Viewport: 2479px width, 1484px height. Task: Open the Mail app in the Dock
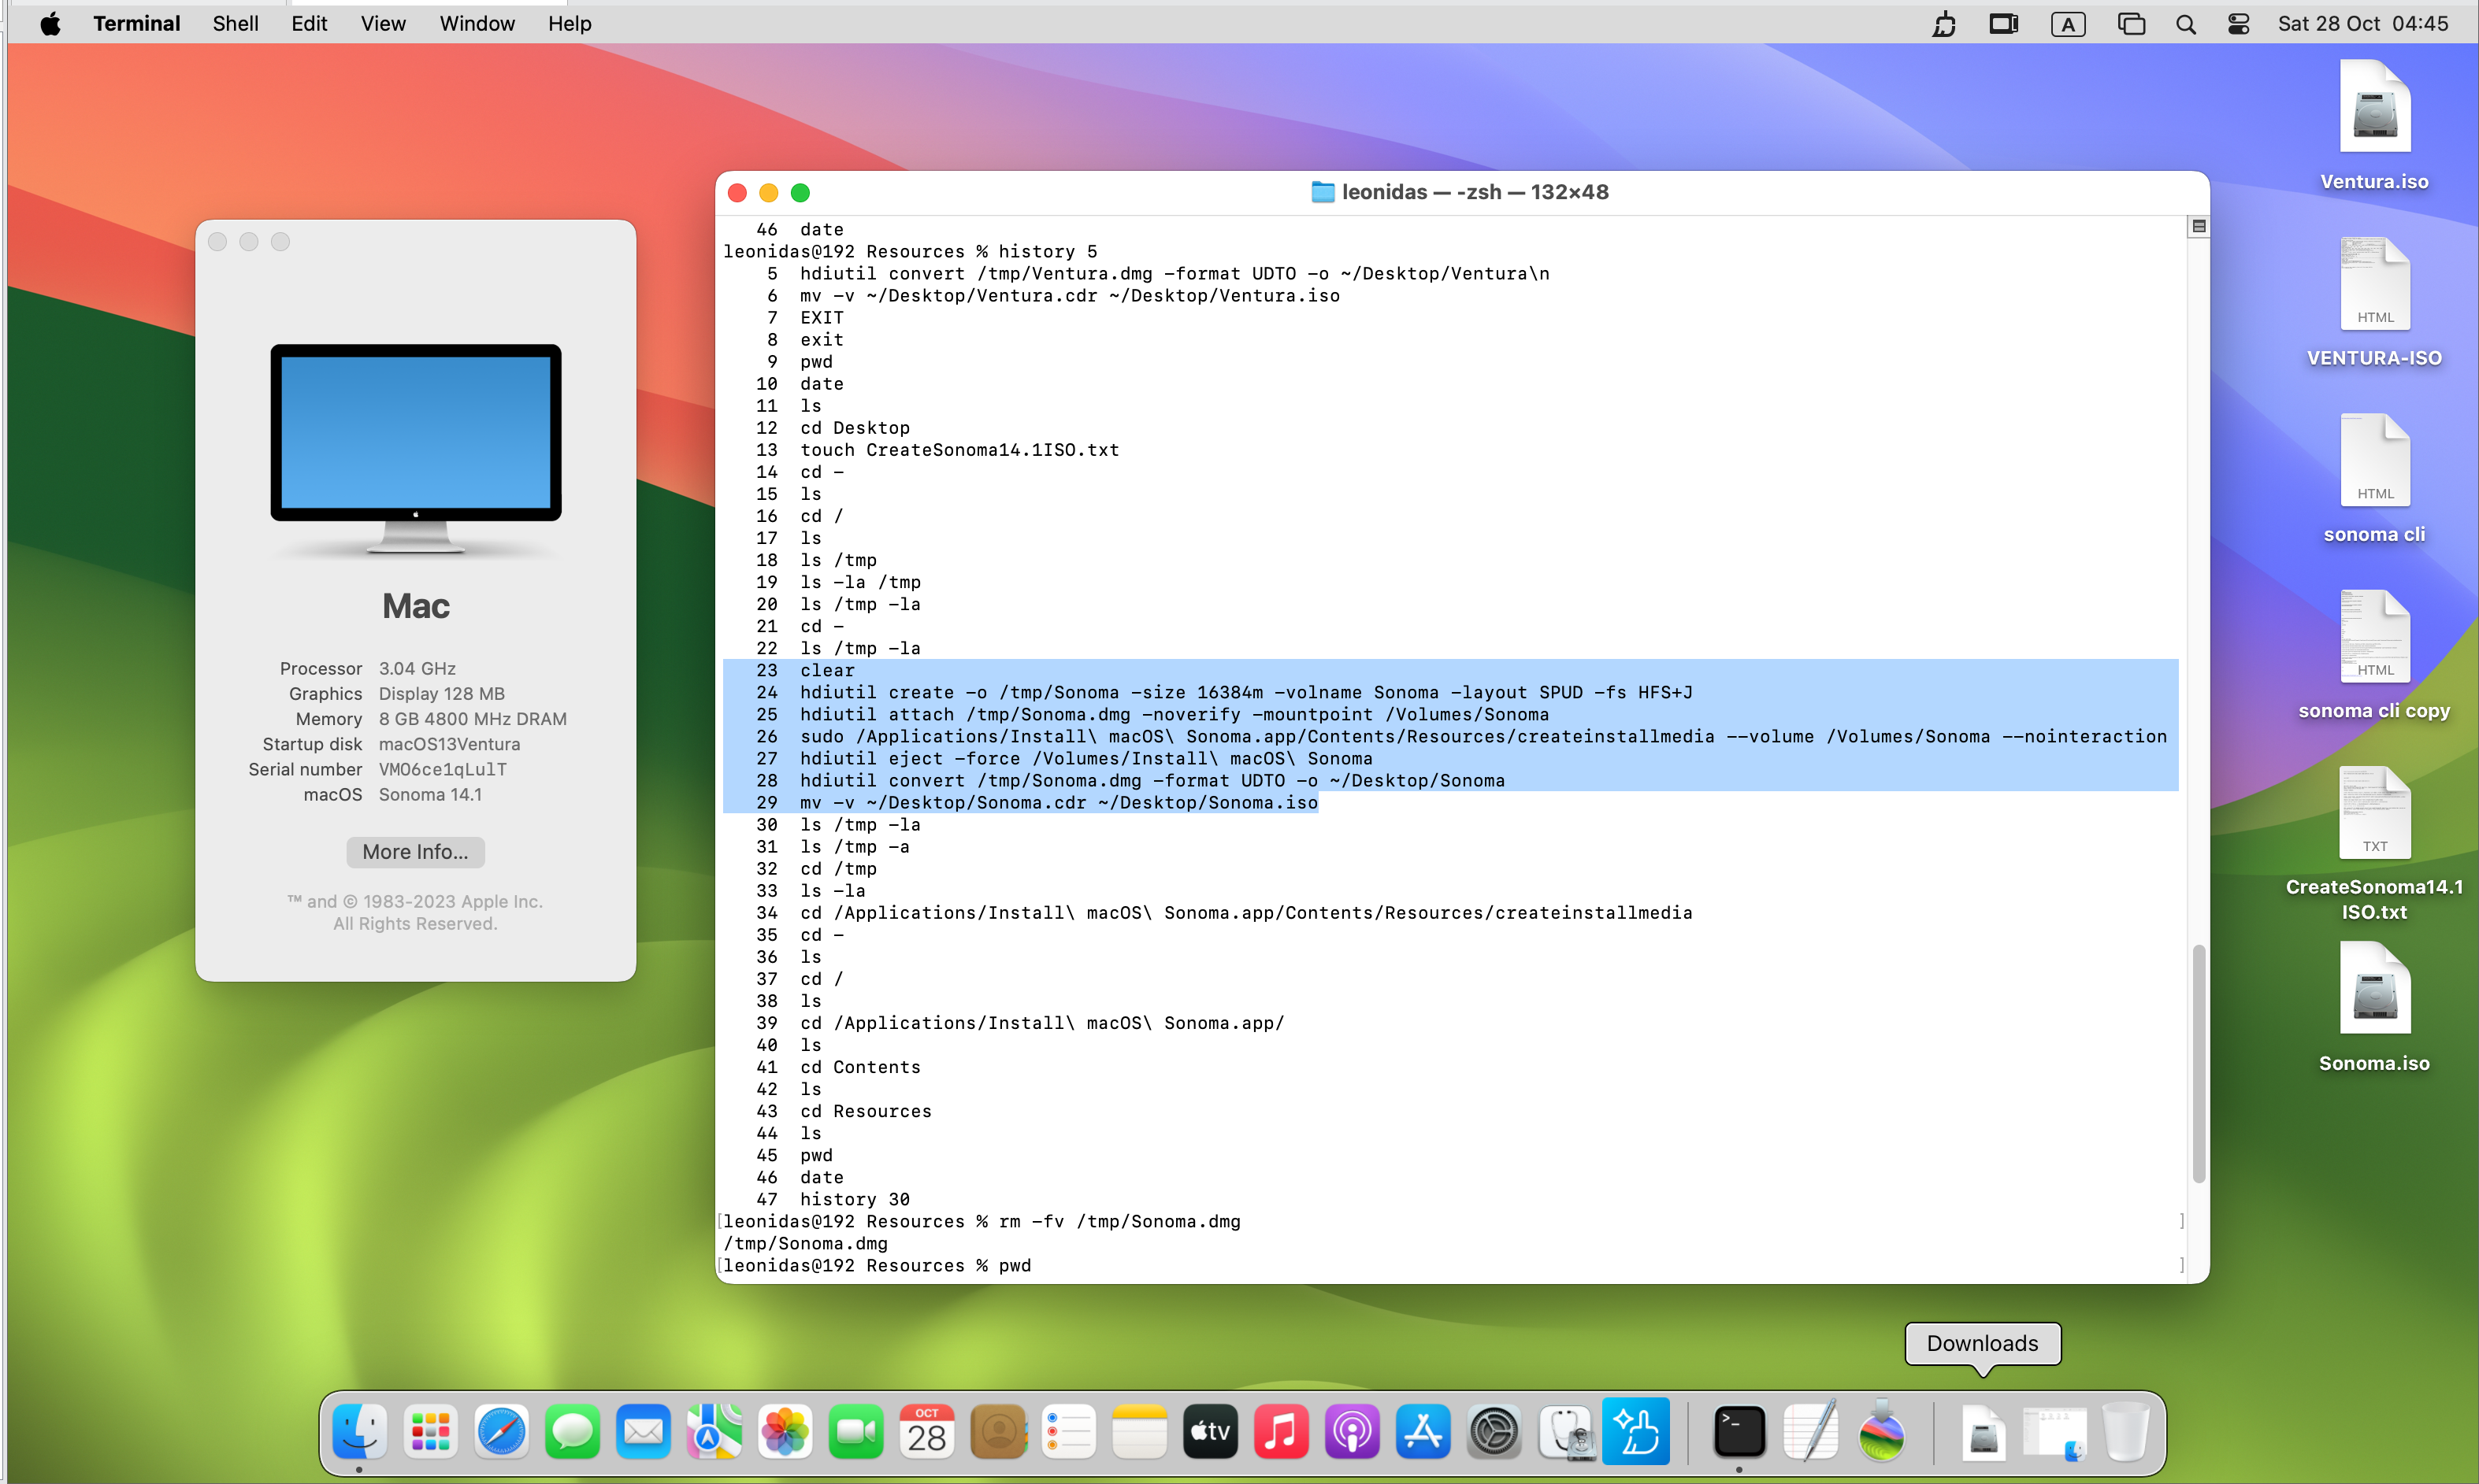pyautogui.click(x=644, y=1432)
